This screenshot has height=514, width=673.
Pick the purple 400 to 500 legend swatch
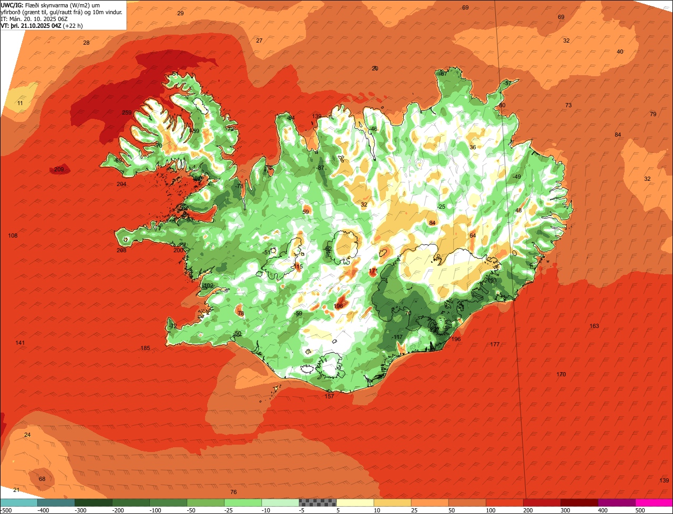616,502
